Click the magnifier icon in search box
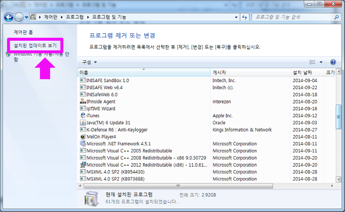Screen dimensions: 345x212 [336, 17]
